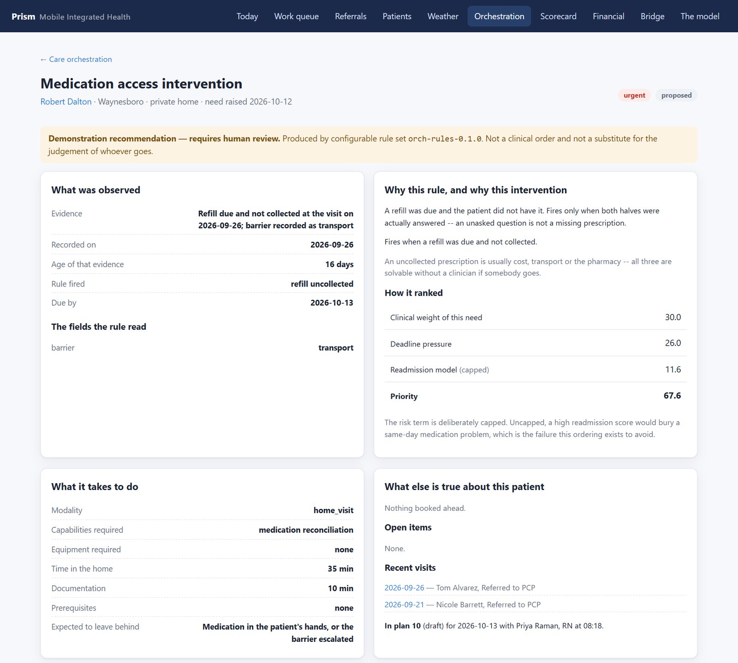This screenshot has width=738, height=663.
Task: Select Clinical weight value 30.0
Action: (x=673, y=317)
